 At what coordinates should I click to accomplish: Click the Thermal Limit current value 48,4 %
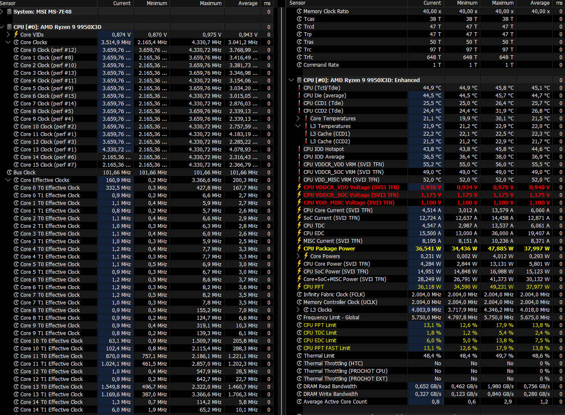pyautogui.click(x=432, y=355)
